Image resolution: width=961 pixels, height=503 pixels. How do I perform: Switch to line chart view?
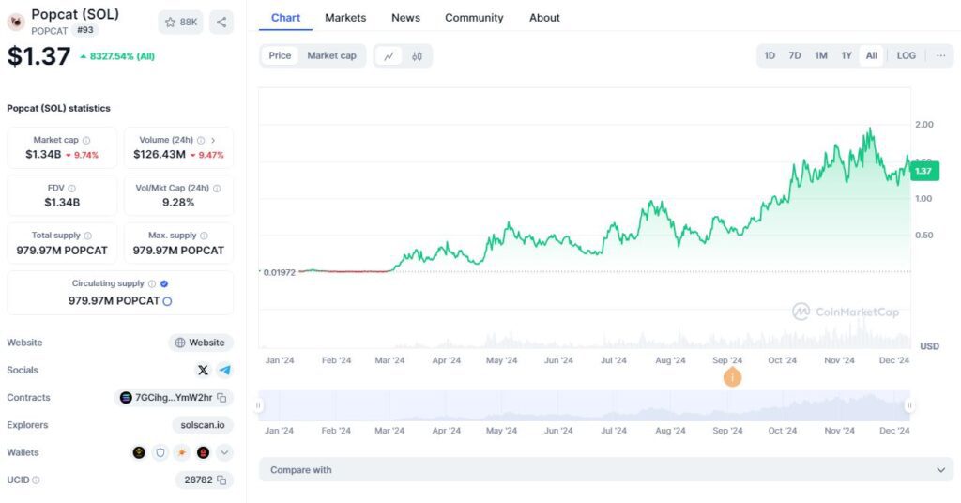389,55
